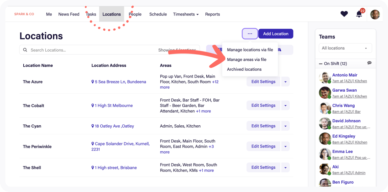The width and height of the screenshot is (388, 192).
Task: Click the Add Location button
Action: tap(276, 34)
